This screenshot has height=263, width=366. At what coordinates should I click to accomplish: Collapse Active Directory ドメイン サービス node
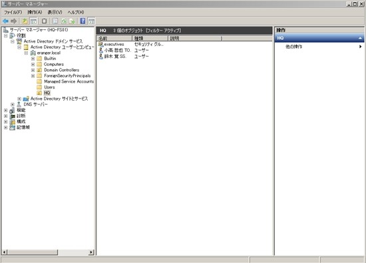coord(13,41)
